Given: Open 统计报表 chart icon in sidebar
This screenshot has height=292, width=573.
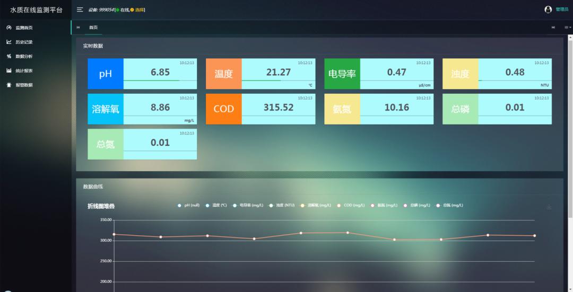Looking at the screenshot, I should click(x=9, y=70).
